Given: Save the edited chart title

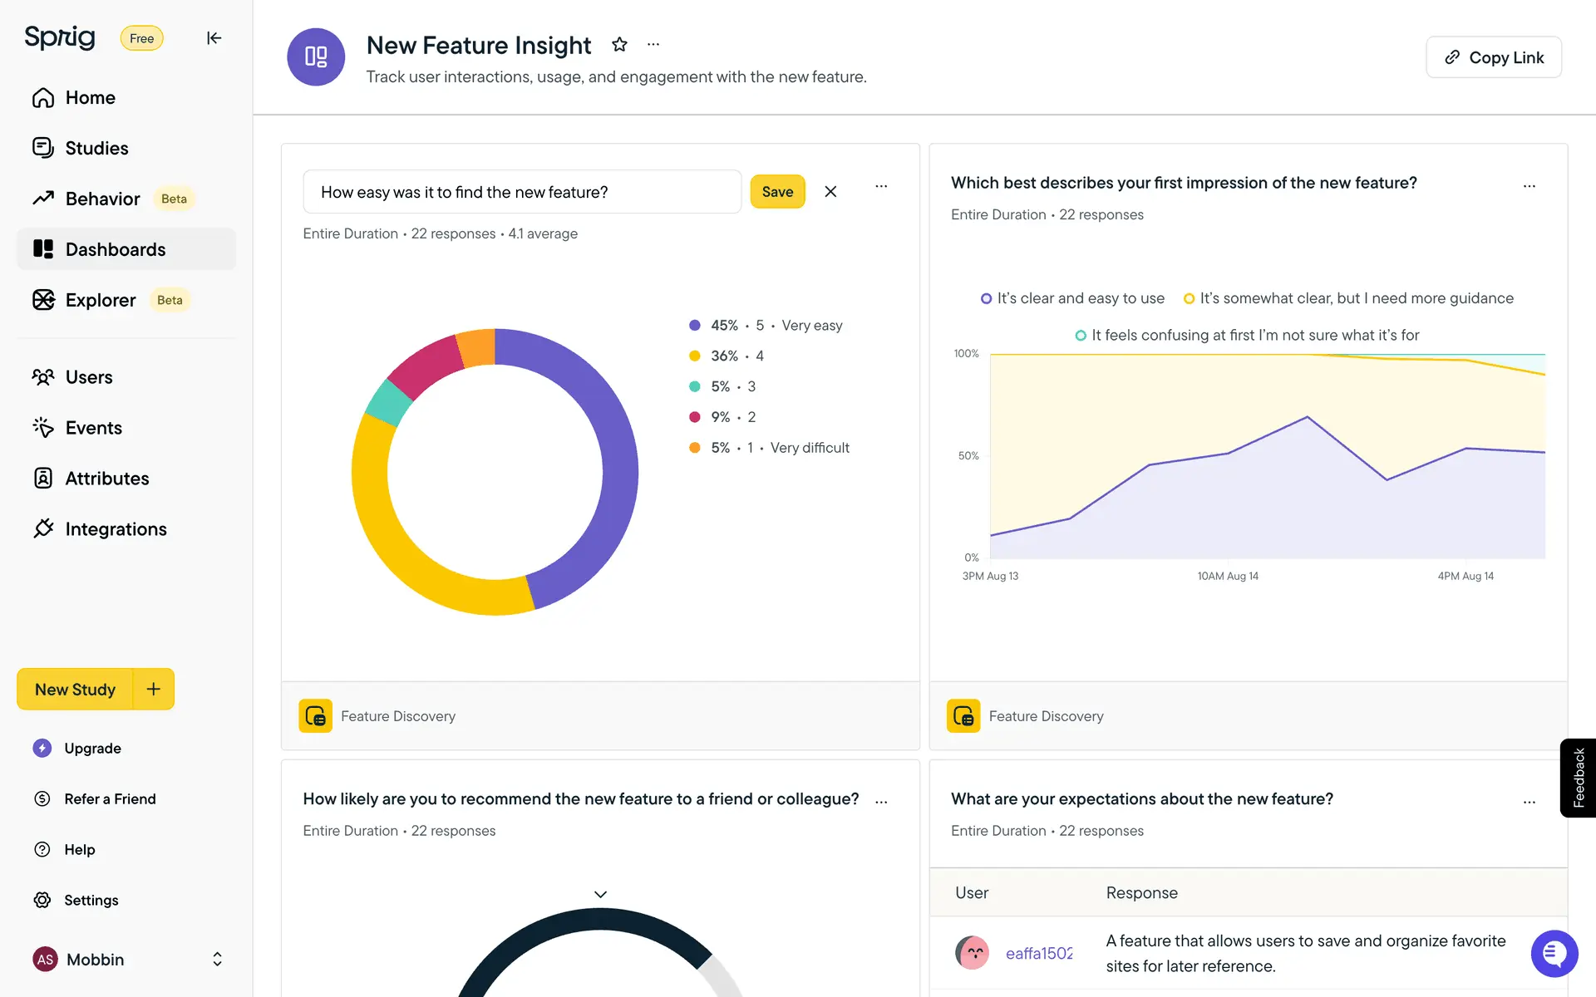Looking at the screenshot, I should [777, 192].
